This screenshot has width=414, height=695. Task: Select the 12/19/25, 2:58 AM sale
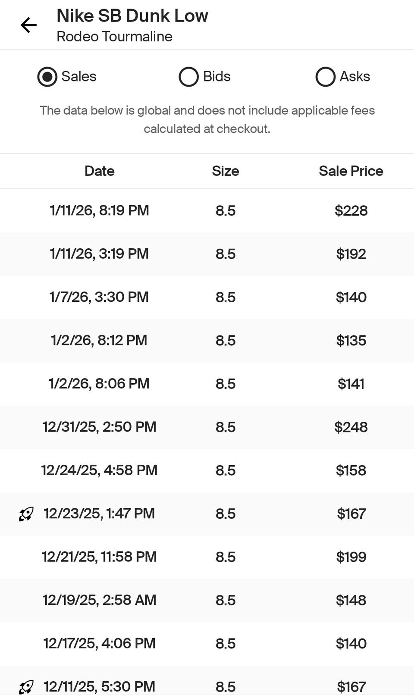coord(100,600)
